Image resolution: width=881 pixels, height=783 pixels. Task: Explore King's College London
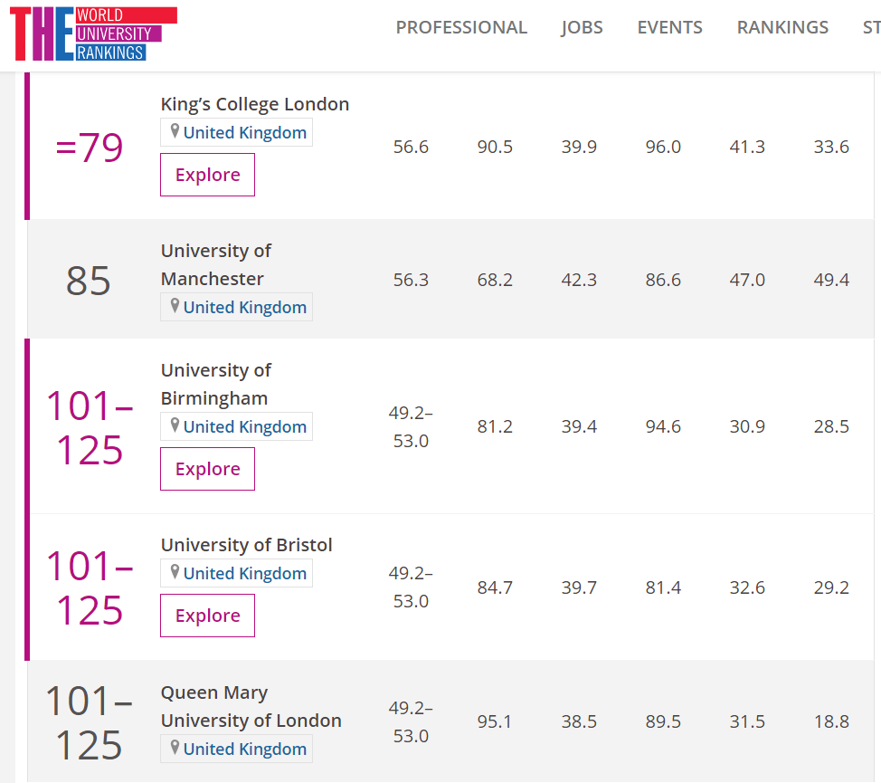208,175
